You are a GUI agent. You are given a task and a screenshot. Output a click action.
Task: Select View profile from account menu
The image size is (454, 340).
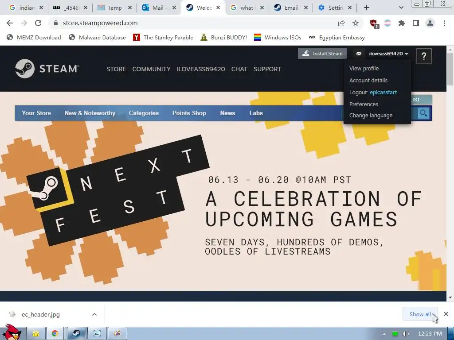click(x=364, y=69)
